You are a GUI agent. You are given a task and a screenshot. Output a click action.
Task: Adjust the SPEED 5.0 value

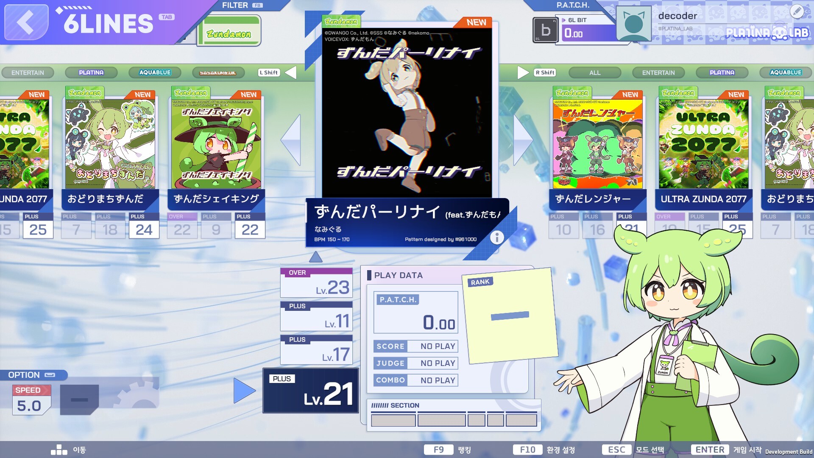point(29,405)
